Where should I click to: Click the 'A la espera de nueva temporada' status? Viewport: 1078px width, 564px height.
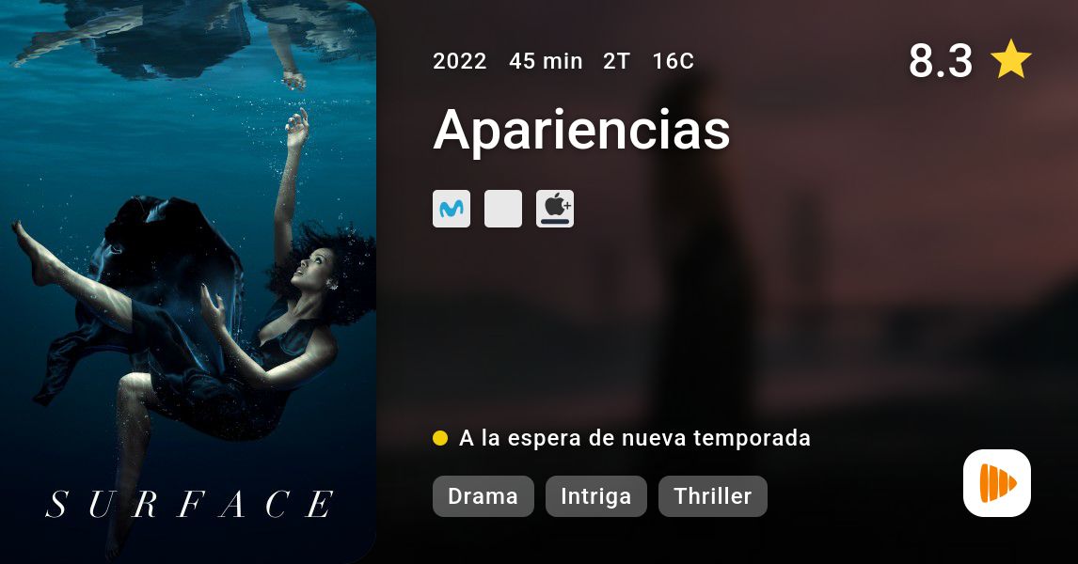(635, 438)
